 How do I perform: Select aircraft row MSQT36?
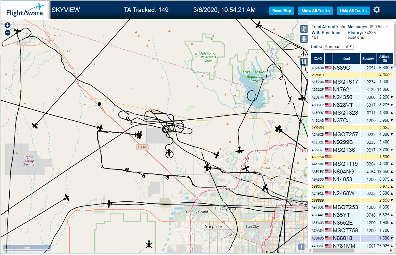click(352, 150)
